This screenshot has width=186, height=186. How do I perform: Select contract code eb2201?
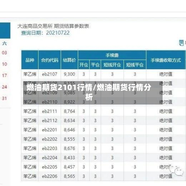(49, 130)
